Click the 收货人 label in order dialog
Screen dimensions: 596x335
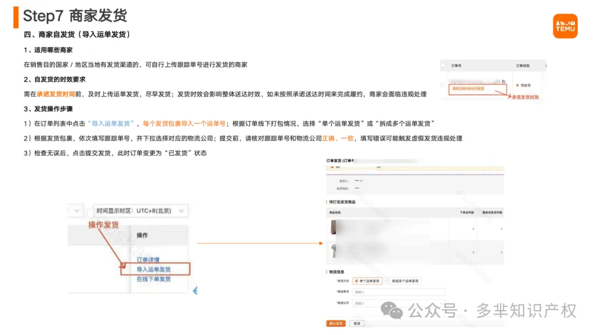click(344, 181)
